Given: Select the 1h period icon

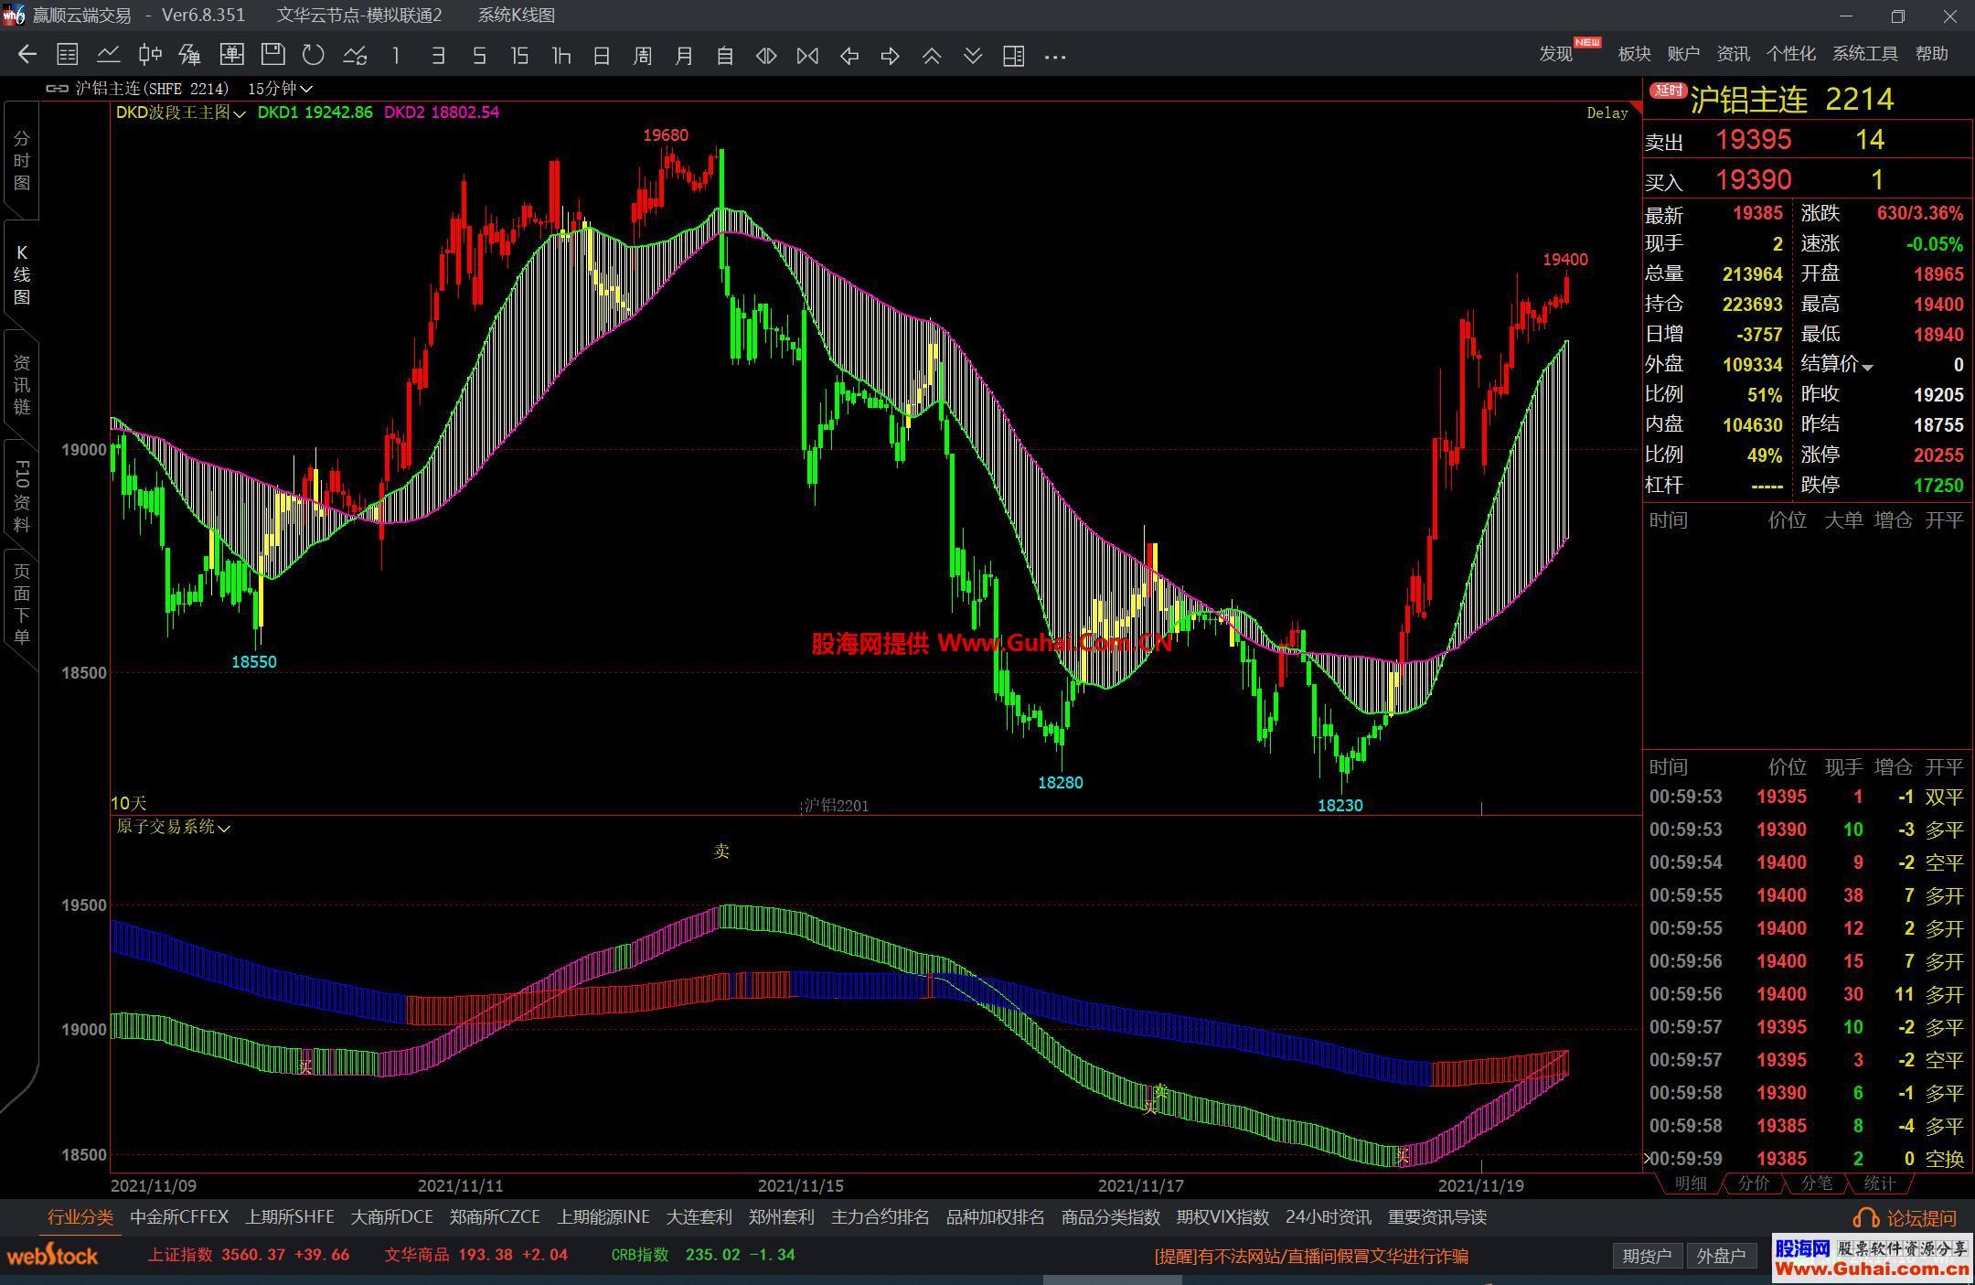Looking at the screenshot, I should pos(561,56).
